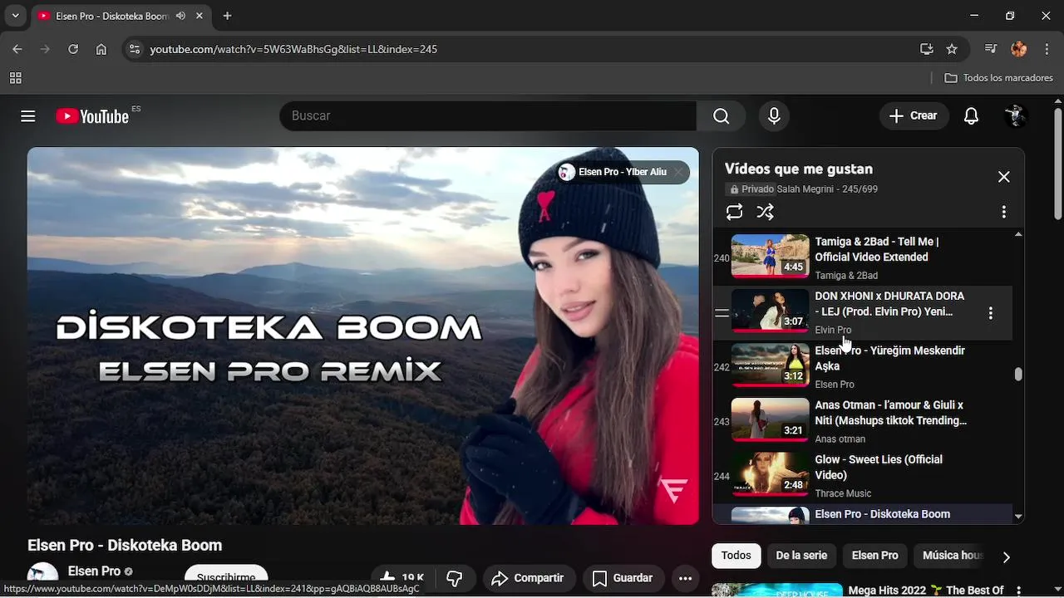
Task: Click the address bar URL
Action: click(x=293, y=49)
